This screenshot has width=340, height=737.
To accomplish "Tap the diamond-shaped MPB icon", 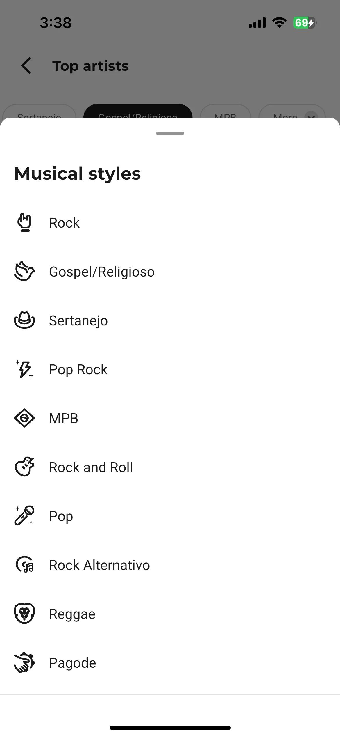I will (x=24, y=418).
